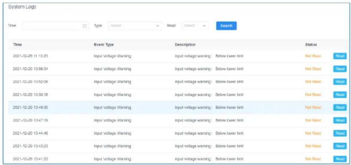The height and width of the screenshot is (165, 351).
Task: Mark the 10:56:34 log entry as Read
Action: coord(340,69)
